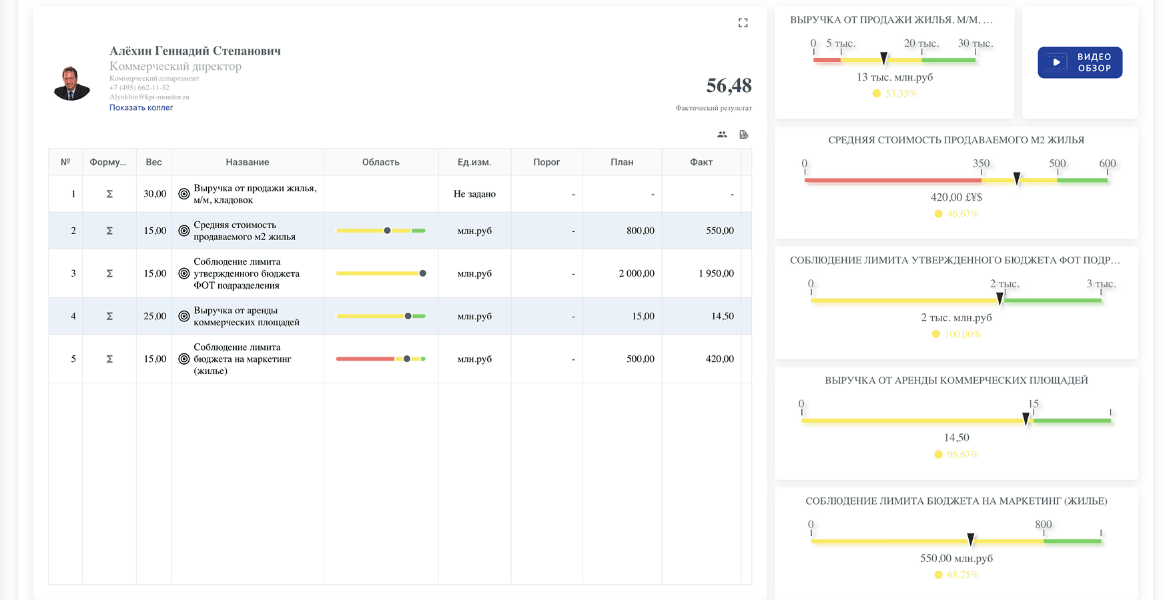Click the Название column header
1171x600 pixels.
pos(248,162)
